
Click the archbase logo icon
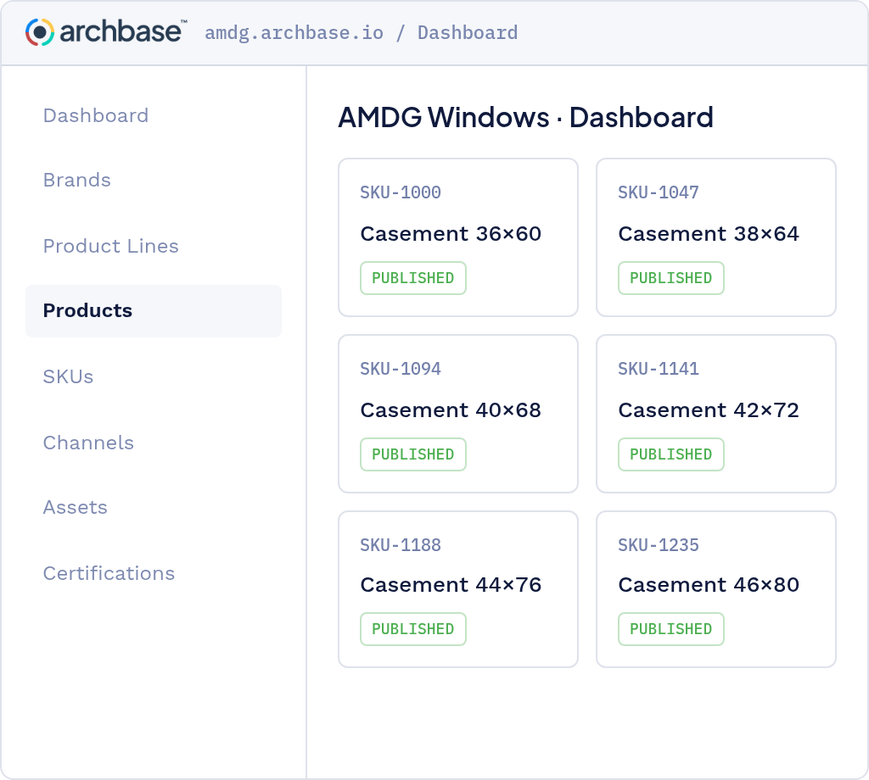click(40, 32)
